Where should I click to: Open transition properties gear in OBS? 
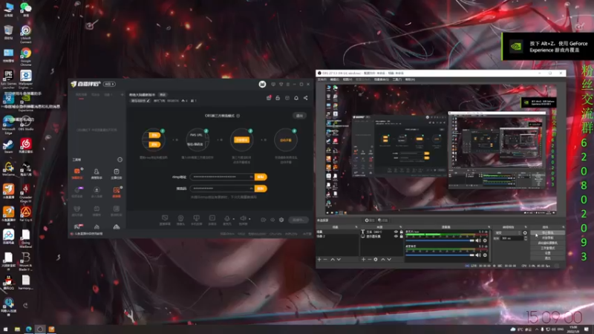[525, 233]
